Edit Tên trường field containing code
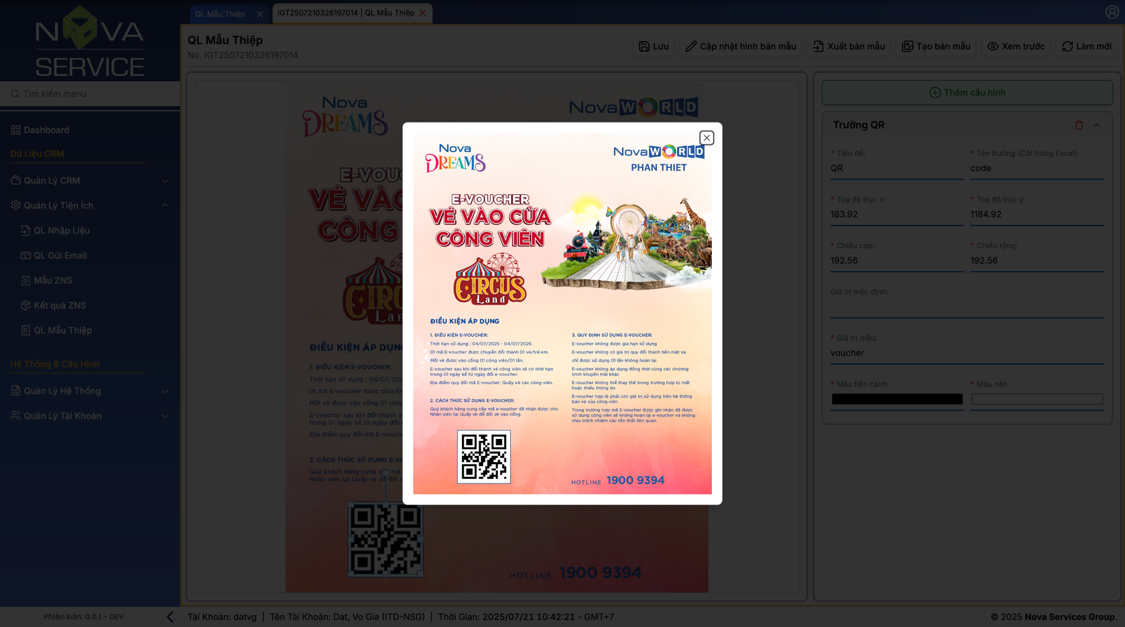1125x627 pixels. [x=1037, y=169]
